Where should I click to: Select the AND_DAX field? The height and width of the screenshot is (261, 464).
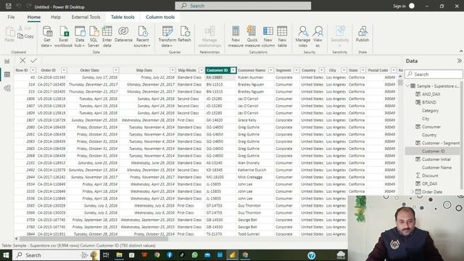pyautogui.click(x=432, y=94)
